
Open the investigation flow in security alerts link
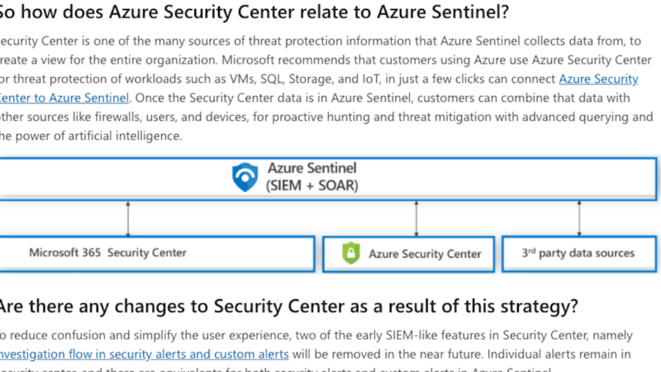tap(144, 354)
